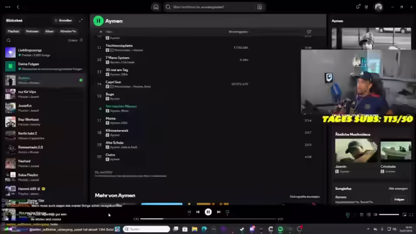The height and width of the screenshot is (234, 416).
Task: Search within the library
Action: pos(8,40)
